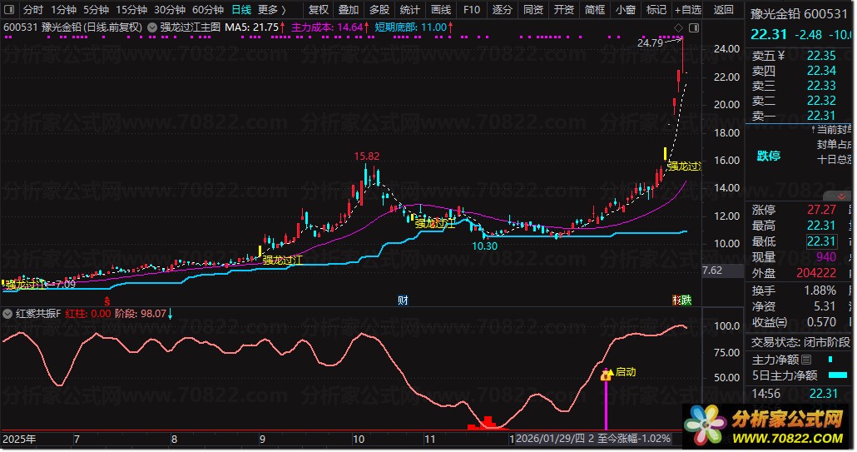
Task: Select the 60分钟 period
Action: tap(208, 9)
